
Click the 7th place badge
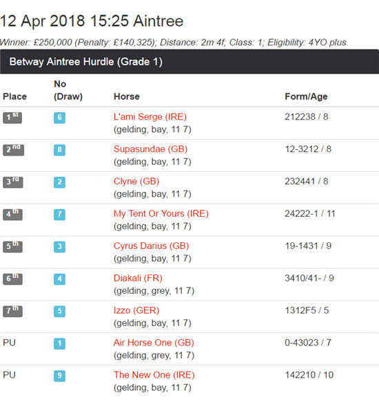[12, 311]
